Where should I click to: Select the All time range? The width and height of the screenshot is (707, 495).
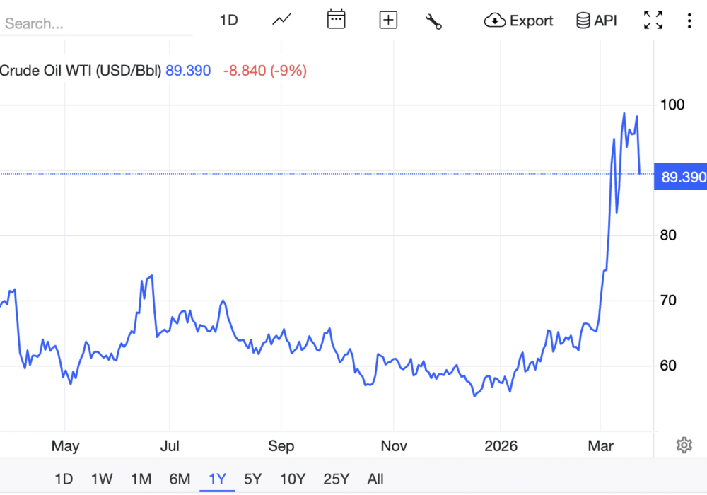click(375, 479)
